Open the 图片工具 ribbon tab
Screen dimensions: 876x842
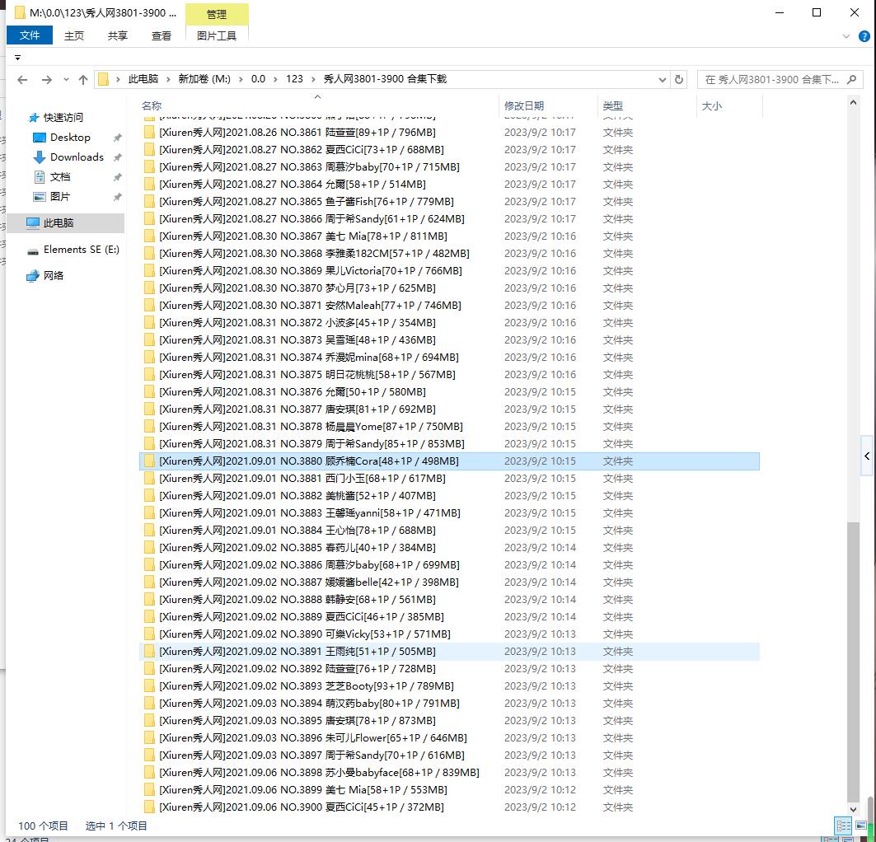(217, 35)
